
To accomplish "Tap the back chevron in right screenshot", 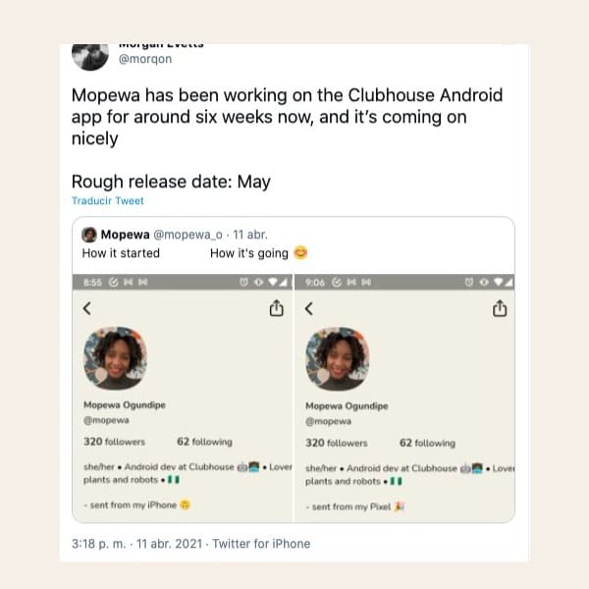I will (308, 308).
